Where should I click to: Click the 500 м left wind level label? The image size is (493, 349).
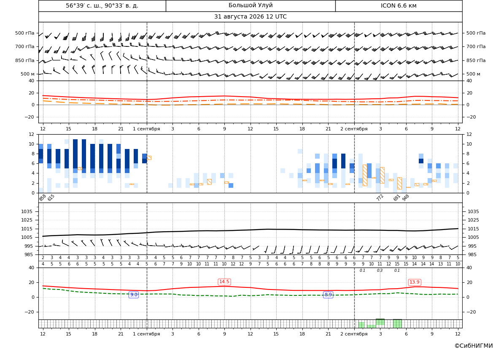click(28, 74)
